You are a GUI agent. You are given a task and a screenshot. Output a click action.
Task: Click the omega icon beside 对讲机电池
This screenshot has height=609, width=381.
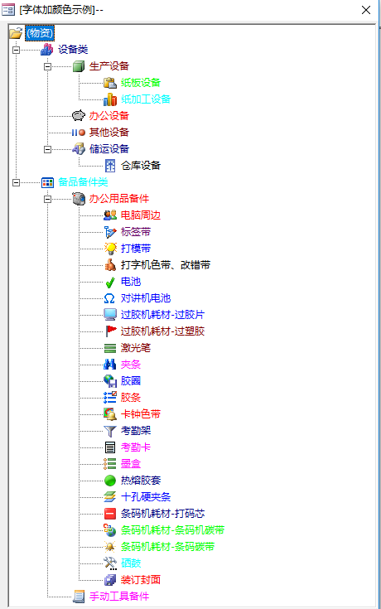pyautogui.click(x=109, y=298)
